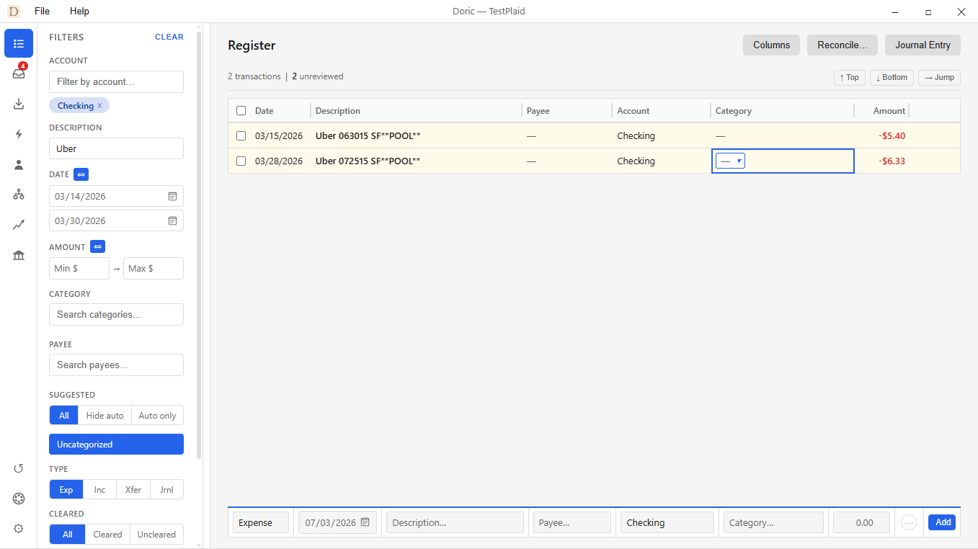The height and width of the screenshot is (549, 978).
Task: Click the Search categories filter box
Action: click(116, 314)
